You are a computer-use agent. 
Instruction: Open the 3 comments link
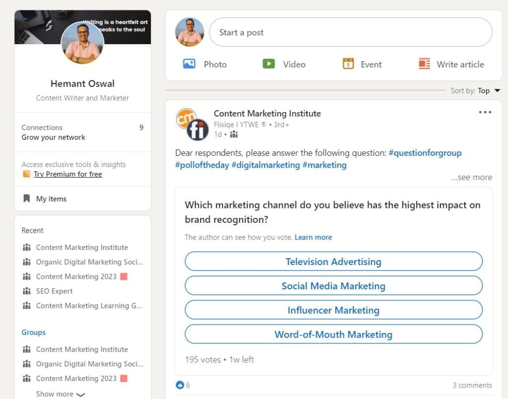pos(472,385)
